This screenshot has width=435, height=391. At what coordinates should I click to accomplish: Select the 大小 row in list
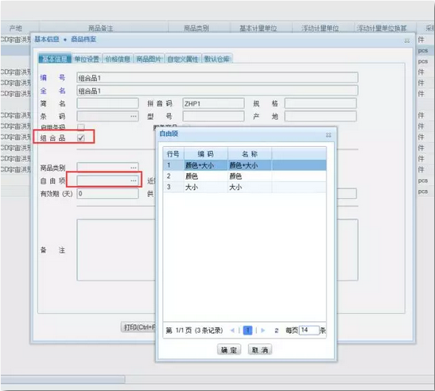pyautogui.click(x=244, y=187)
